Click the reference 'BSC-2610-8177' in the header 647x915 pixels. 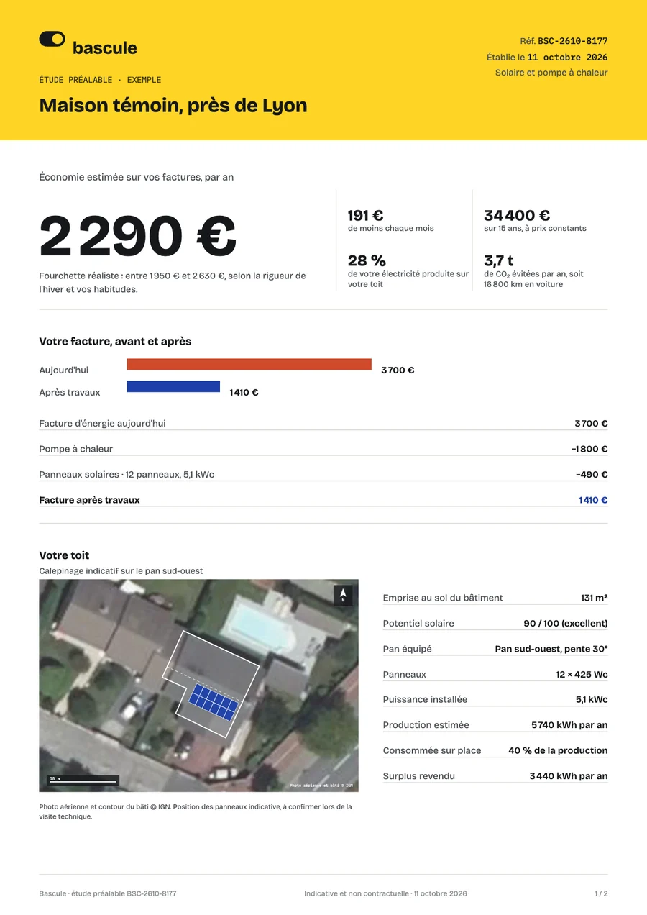(572, 41)
